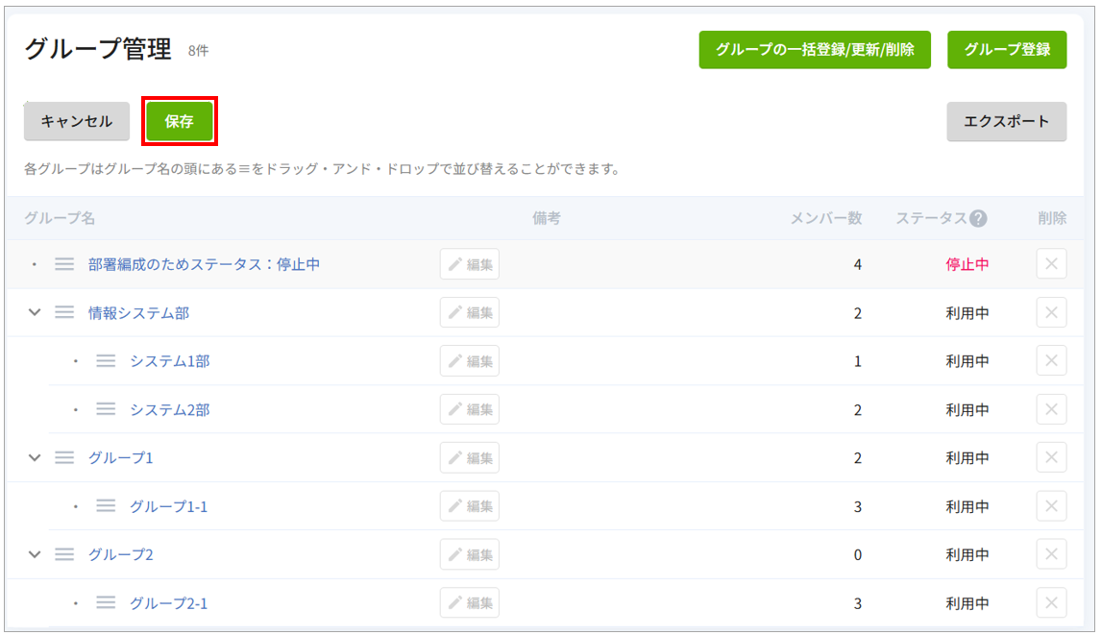
Task: Open the グループ2-1 link
Action: (x=169, y=603)
